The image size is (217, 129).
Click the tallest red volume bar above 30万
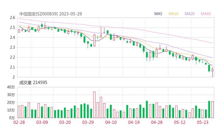(94, 105)
